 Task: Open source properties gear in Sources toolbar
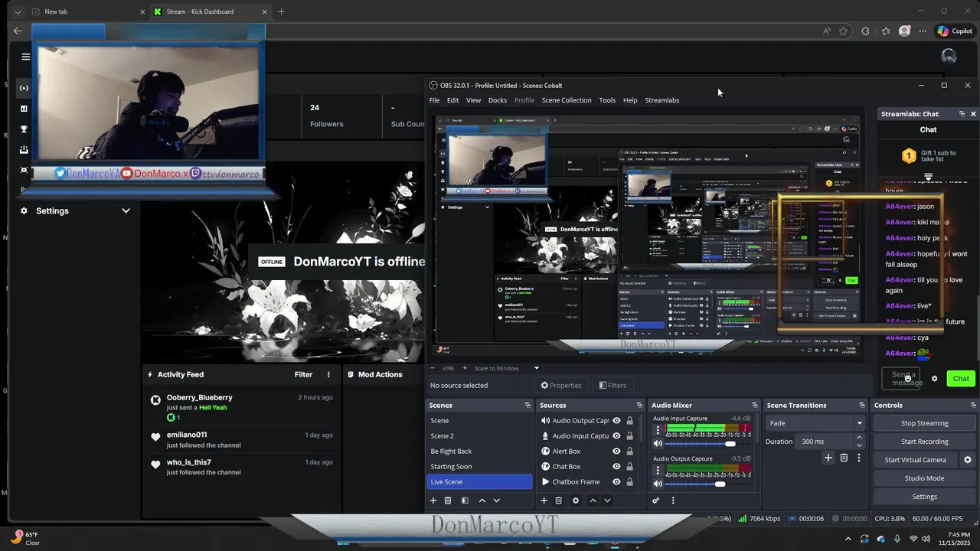(576, 500)
